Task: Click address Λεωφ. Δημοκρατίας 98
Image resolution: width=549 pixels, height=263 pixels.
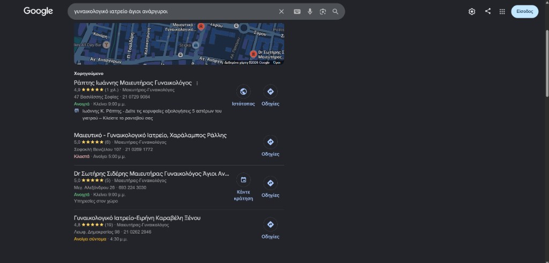Action: (x=97, y=232)
